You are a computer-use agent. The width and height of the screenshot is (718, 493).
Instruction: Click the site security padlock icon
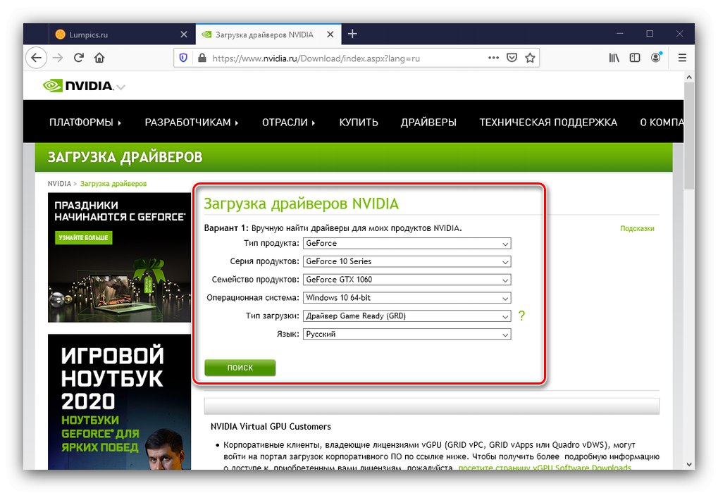pos(202,58)
